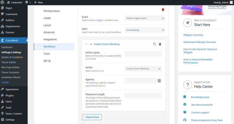Click the rocket Start Here icon
The image size is (234, 124).
coord(188,23)
